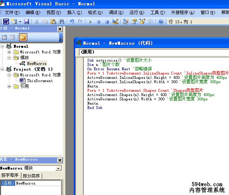The height and width of the screenshot is (195, 229).
Task: Save Normal with the floppy icon
Action: 27,22
